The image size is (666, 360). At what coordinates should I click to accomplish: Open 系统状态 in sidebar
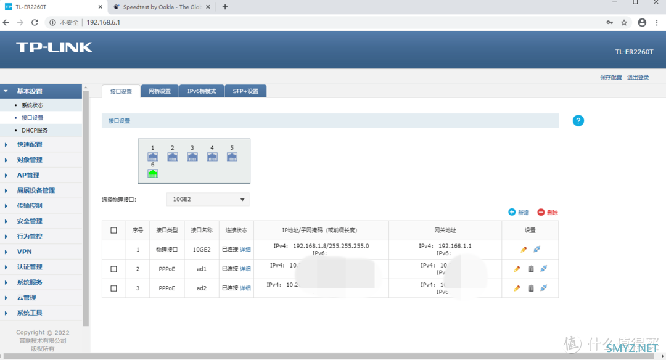(32, 105)
